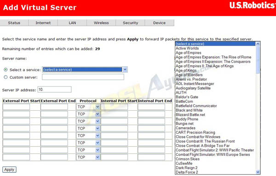Image resolution: width=276 pixels, height=176 pixels.
Task: Select 'Combat Flight Simulator: WWII Europe Series'
Action: point(215,154)
